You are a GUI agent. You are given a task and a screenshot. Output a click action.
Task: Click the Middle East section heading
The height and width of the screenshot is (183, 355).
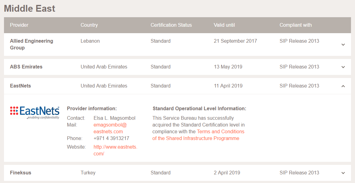coord(29,8)
